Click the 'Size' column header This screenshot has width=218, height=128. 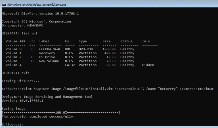106,41
